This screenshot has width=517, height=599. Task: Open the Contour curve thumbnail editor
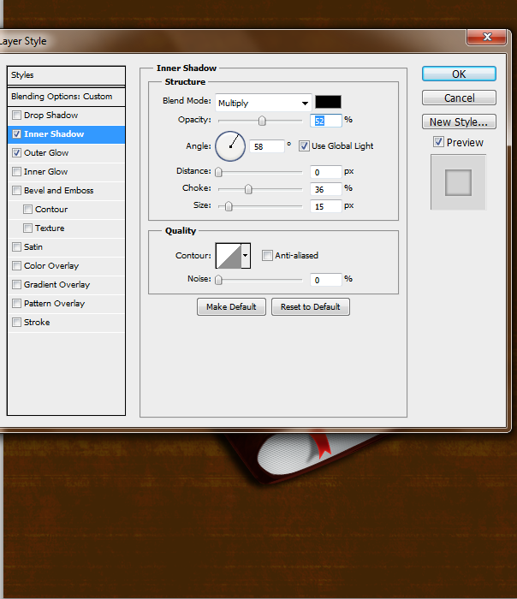point(229,256)
